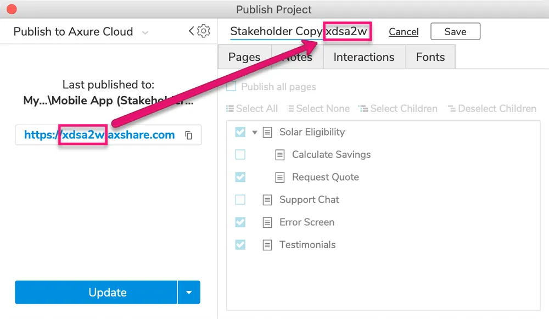Copy the axshare link with copy icon
Viewport: 549px width, 319px height.
pyautogui.click(x=189, y=135)
